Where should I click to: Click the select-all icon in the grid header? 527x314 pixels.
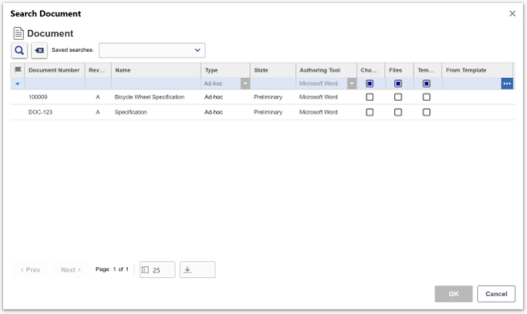click(x=18, y=69)
